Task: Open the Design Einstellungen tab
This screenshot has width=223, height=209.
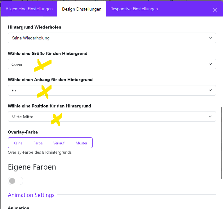Action: pos(82,9)
